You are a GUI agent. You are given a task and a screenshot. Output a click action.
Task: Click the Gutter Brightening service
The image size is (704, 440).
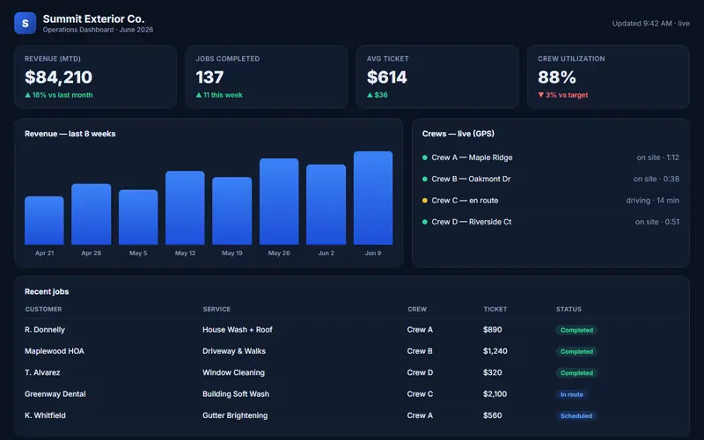(235, 415)
